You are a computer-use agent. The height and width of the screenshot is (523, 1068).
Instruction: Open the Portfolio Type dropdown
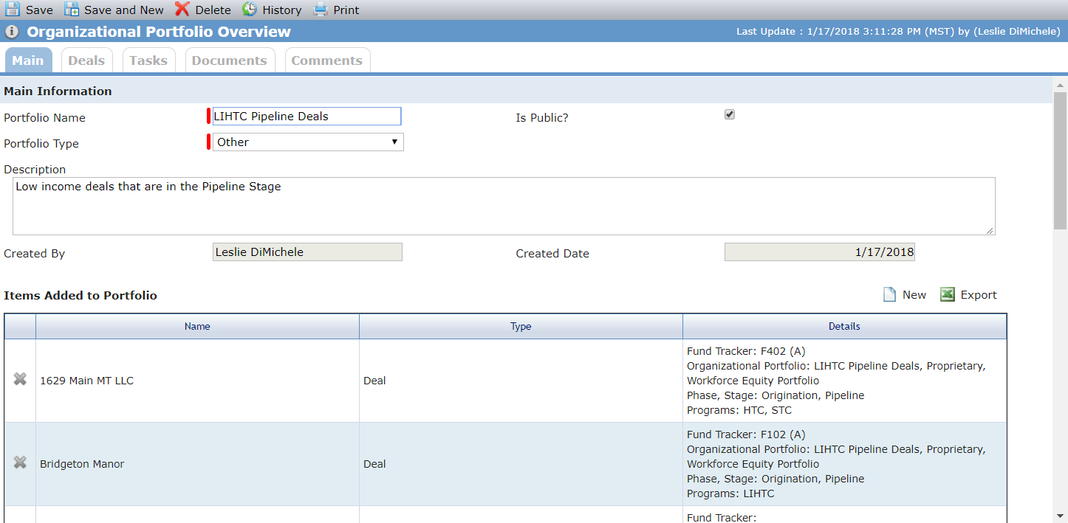(308, 142)
